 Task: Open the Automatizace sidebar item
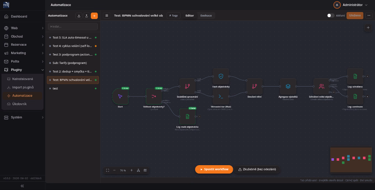22,96
